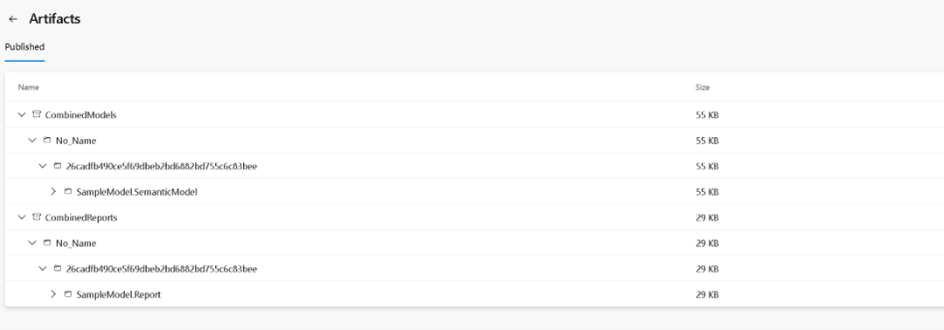The image size is (944, 330).
Task: Select the CombinedModels row label
Action: [x=80, y=115]
